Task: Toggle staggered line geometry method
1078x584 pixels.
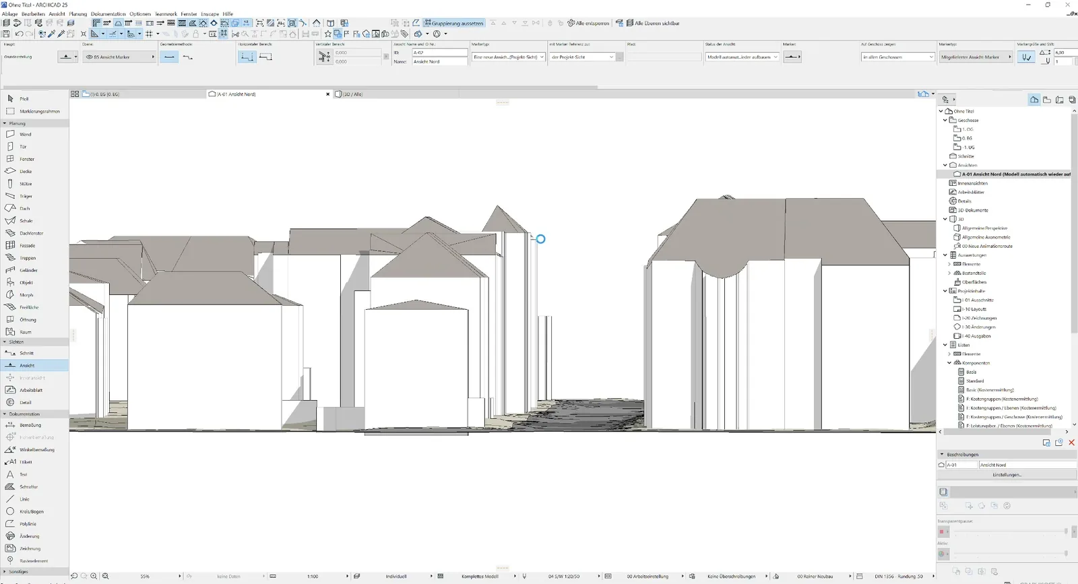Action: [188, 57]
